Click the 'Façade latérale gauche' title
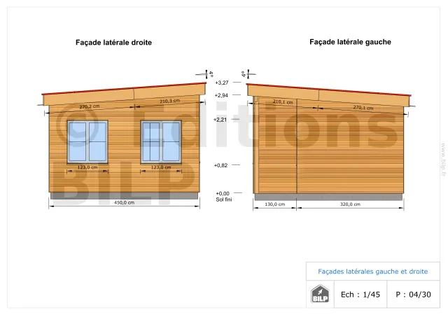The width and height of the screenshot is (448, 317). coord(350,42)
